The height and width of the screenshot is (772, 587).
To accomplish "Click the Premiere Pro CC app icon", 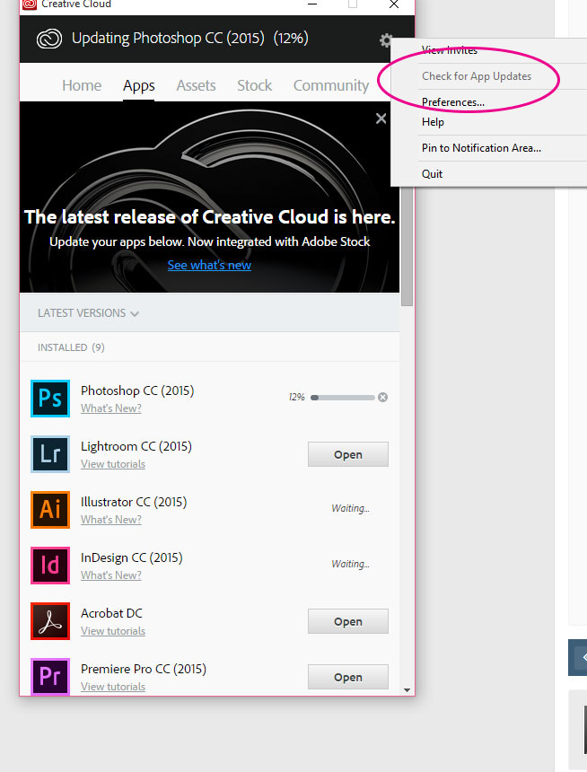I will coord(50,677).
